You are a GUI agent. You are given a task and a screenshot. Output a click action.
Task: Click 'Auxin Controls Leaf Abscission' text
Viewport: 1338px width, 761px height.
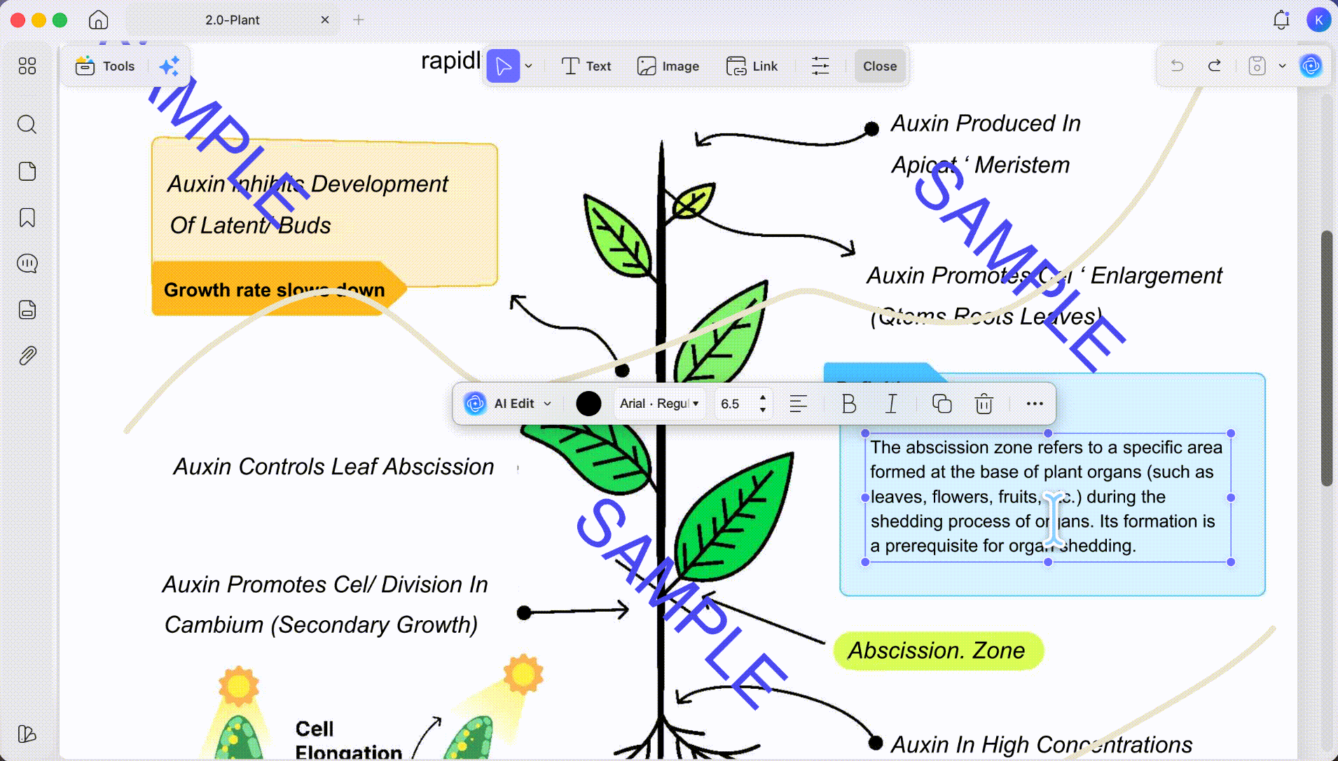tap(333, 467)
